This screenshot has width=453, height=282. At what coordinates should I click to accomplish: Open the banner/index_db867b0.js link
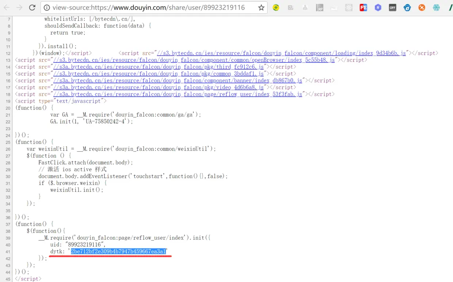tap(178, 81)
